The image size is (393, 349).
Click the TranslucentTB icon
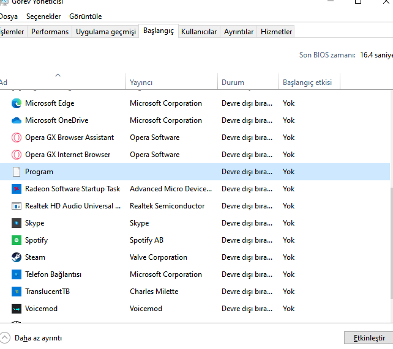click(17, 292)
